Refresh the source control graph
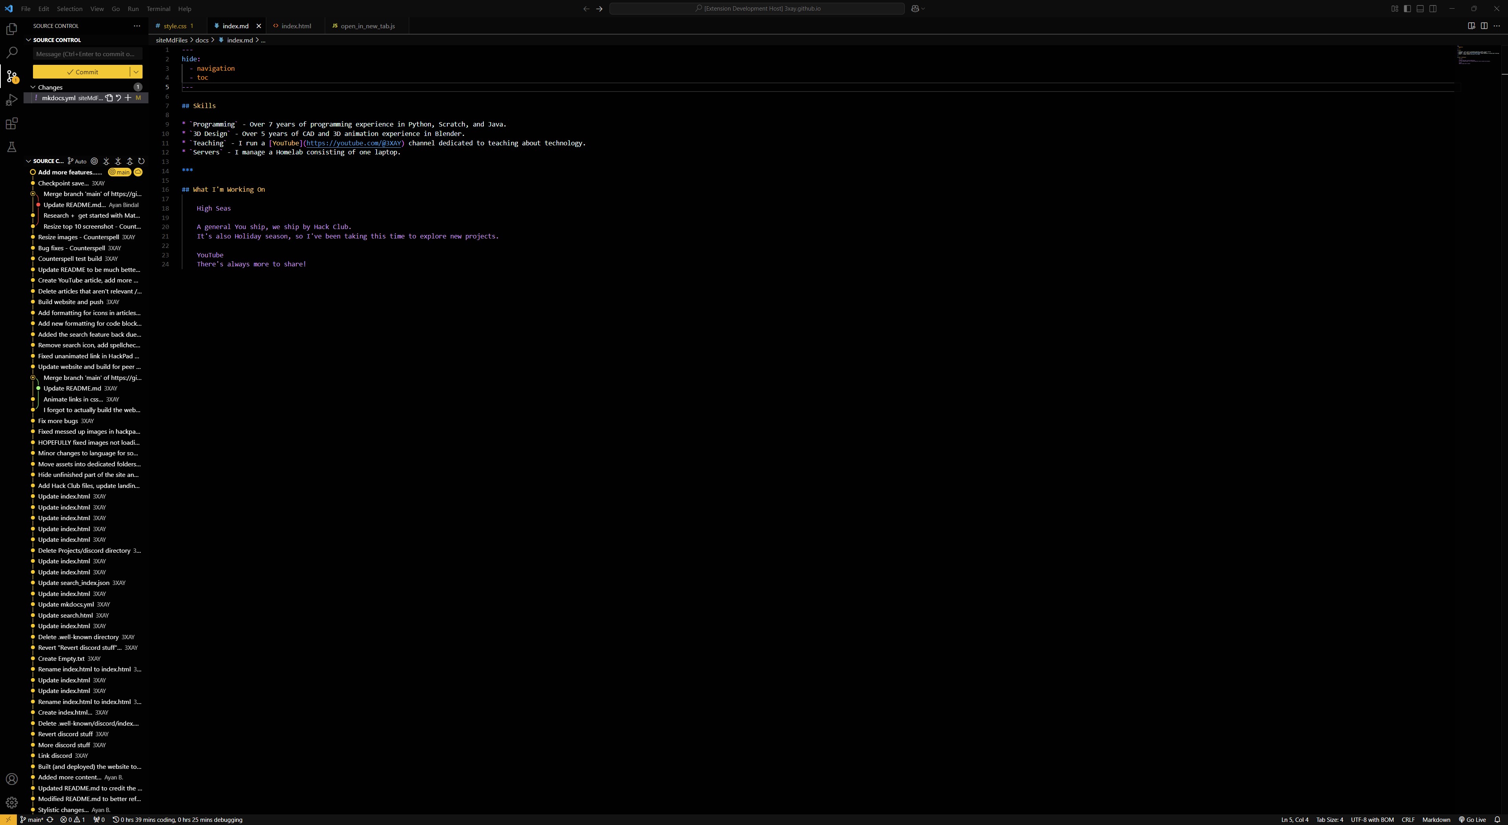The image size is (1508, 825). 141,161
